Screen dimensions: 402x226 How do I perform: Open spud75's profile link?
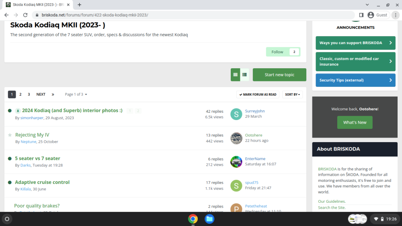pyautogui.click(x=252, y=183)
